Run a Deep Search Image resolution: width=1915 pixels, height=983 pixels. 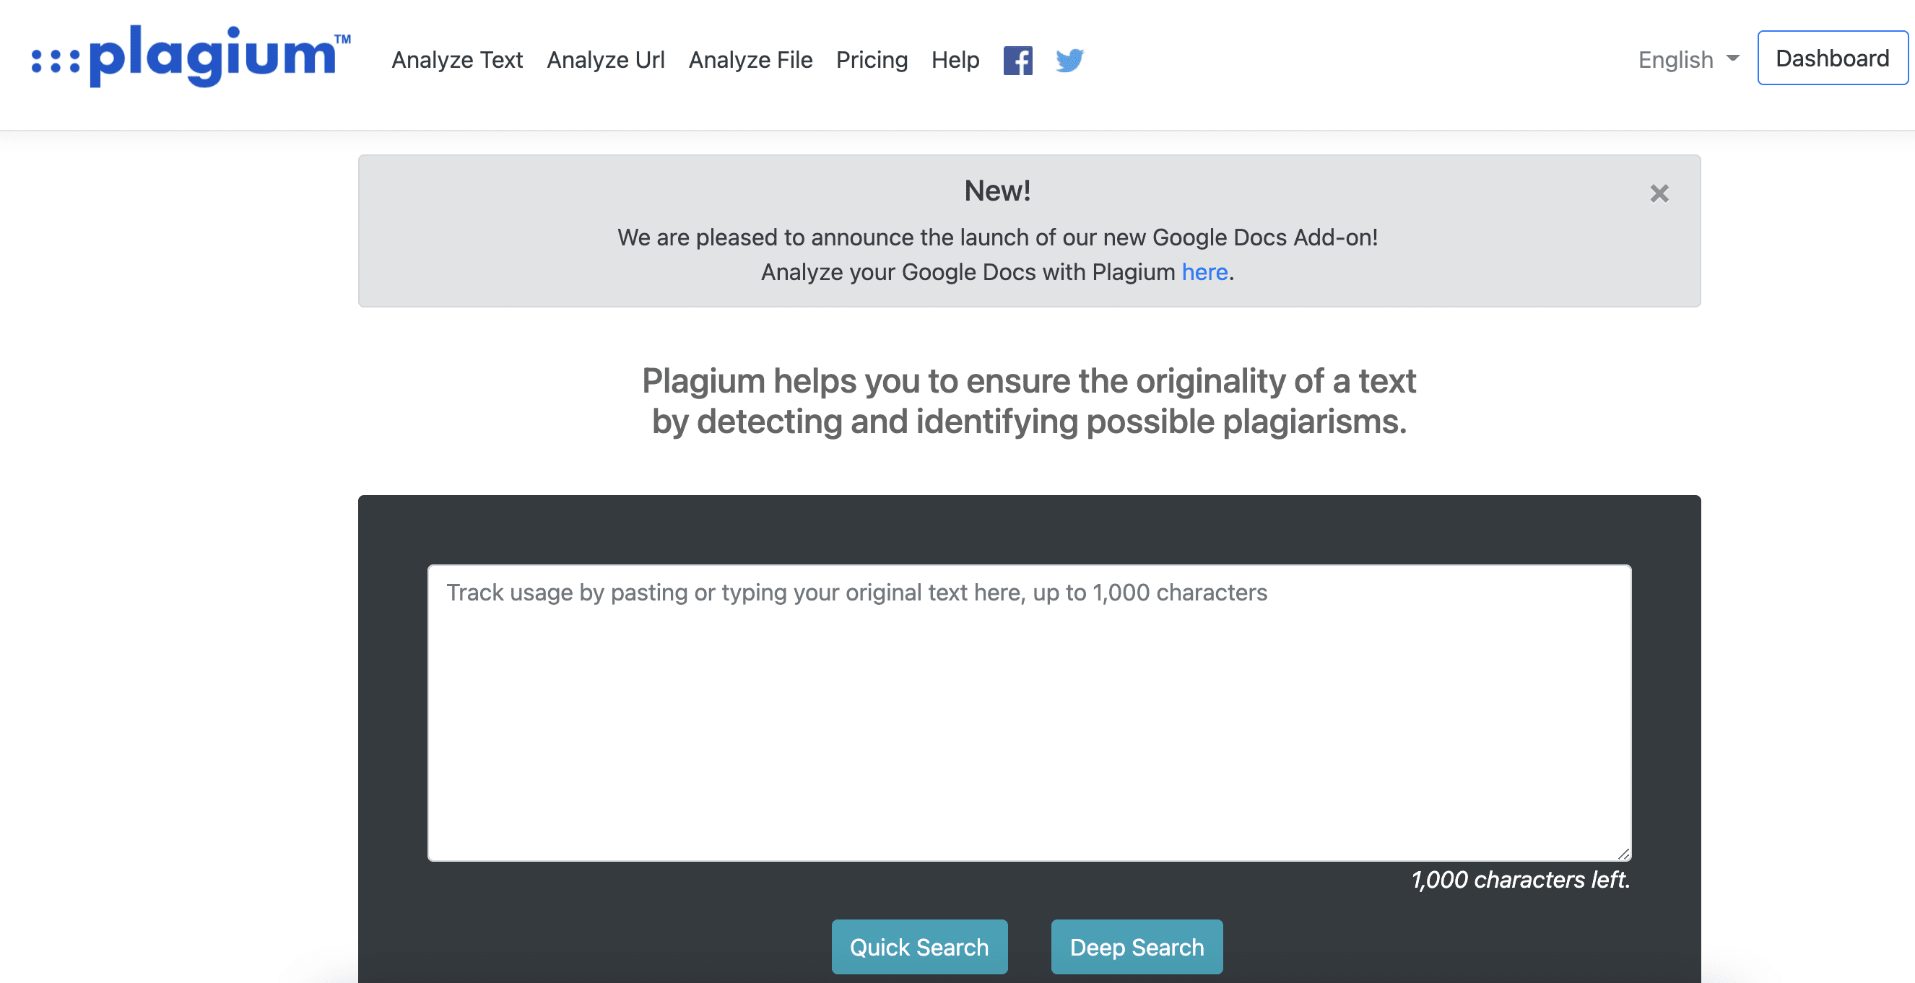(1137, 947)
